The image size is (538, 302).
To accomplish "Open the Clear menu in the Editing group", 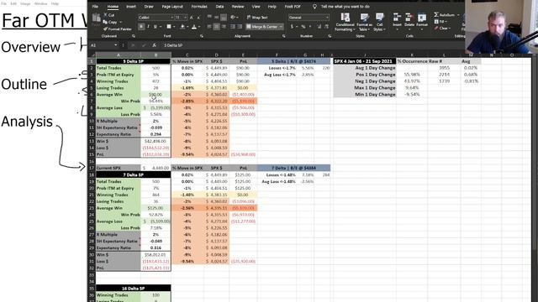I will point(442,28).
